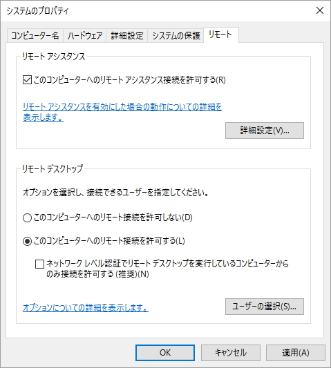The height and width of the screenshot is (368, 331).
Task: Select the remote connection 許可しない(D) radio button
Action: (x=27, y=217)
